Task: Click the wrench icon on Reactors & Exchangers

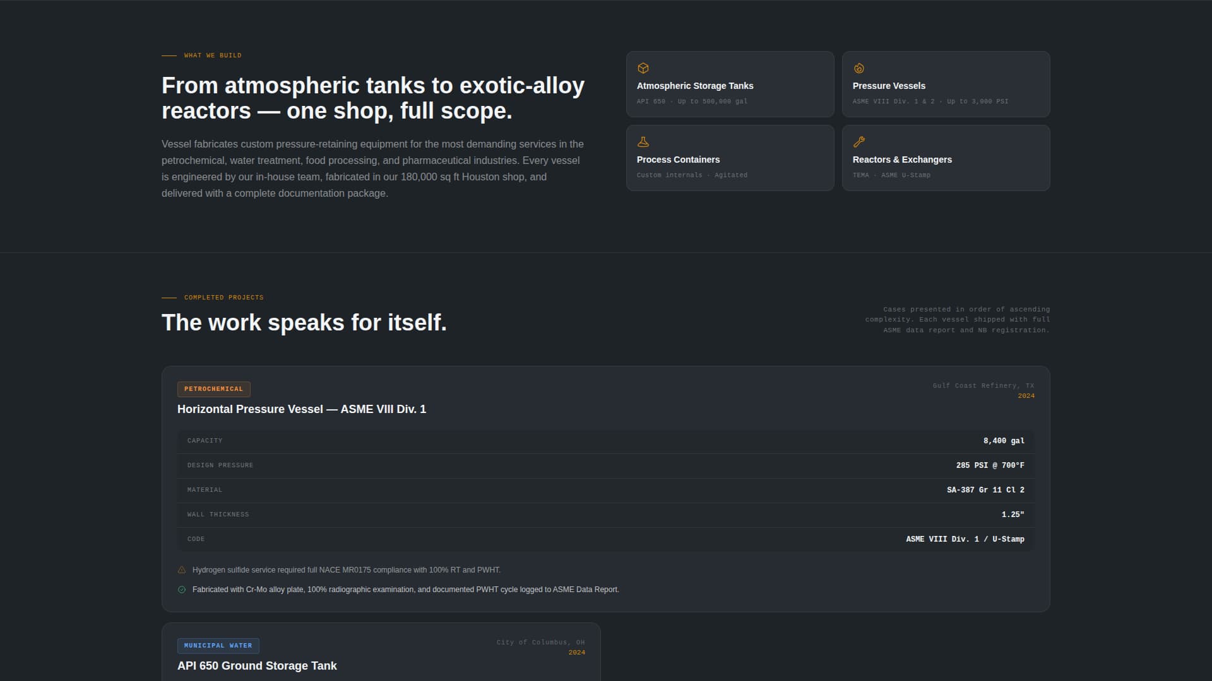Action: coord(859,142)
